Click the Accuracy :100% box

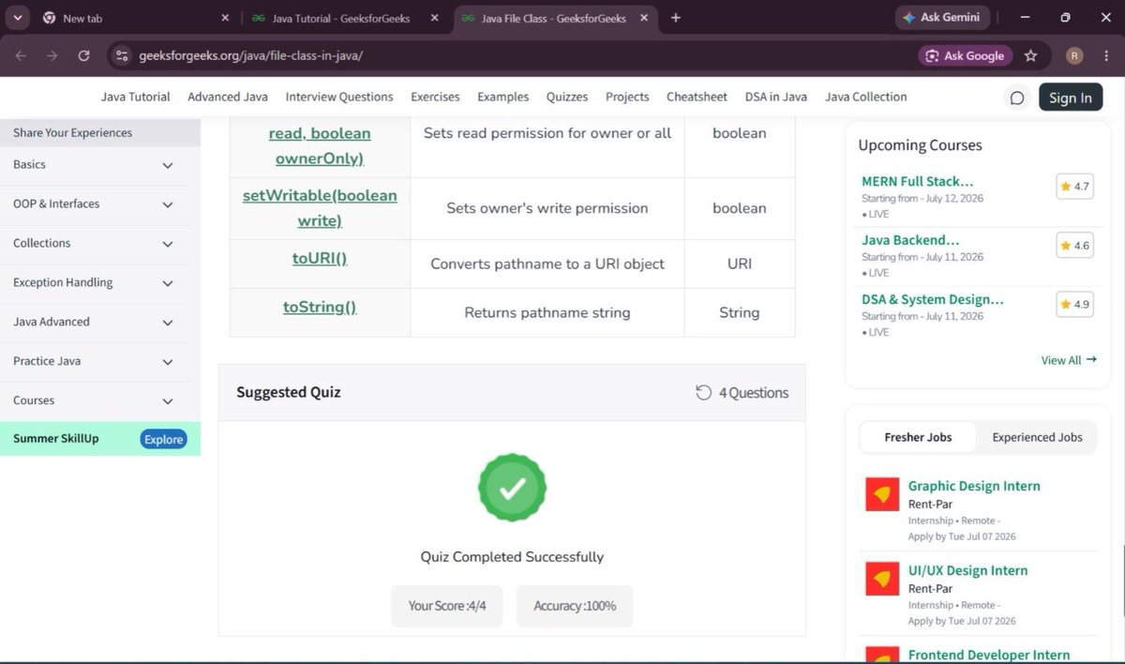(575, 606)
